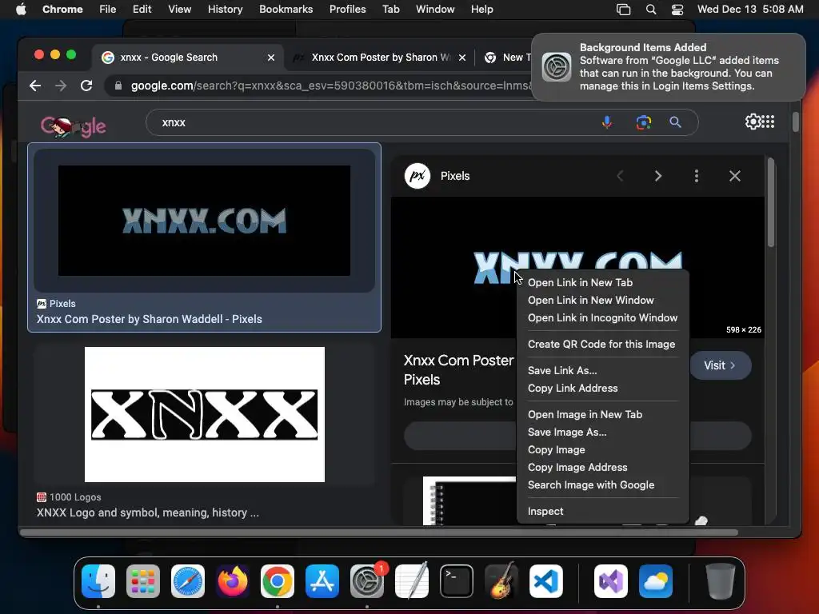Viewport: 819px width, 614px height.
Task: Click the voice search microphone icon
Action: click(x=607, y=122)
